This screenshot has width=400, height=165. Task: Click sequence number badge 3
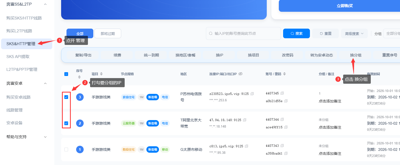(80, 97)
